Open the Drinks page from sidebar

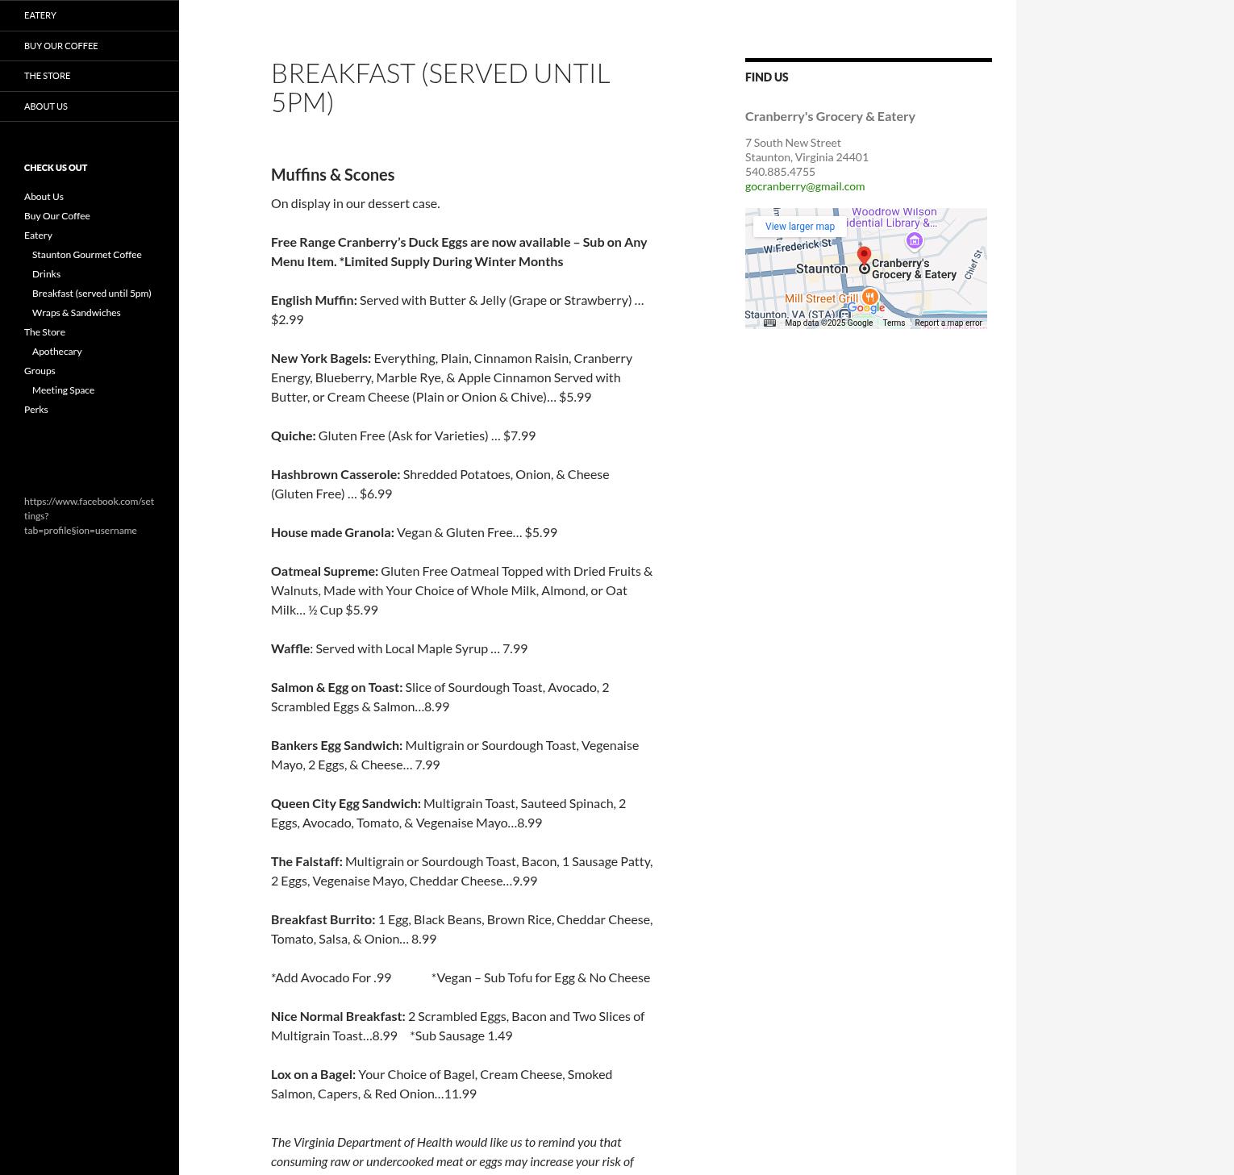click(x=46, y=274)
